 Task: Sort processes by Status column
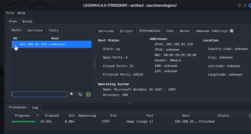[223, 115]
